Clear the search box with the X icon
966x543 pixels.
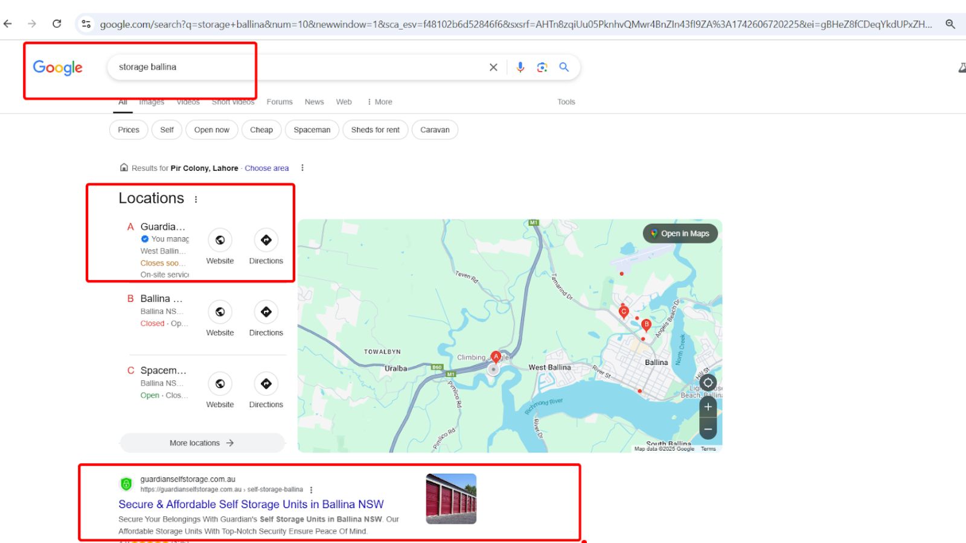click(493, 67)
